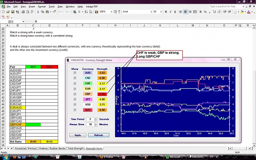The image size is (256, 160).
Task: Print the sheet using the printer icon
Action: tap(23, 12)
